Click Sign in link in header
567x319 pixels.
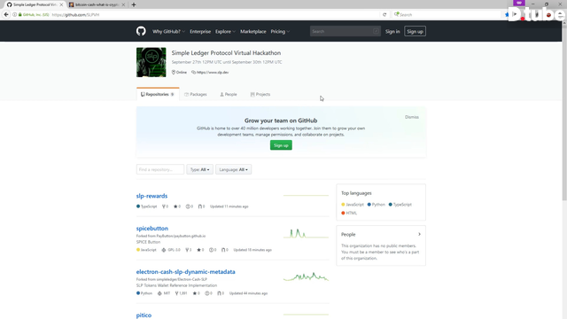[x=392, y=32]
